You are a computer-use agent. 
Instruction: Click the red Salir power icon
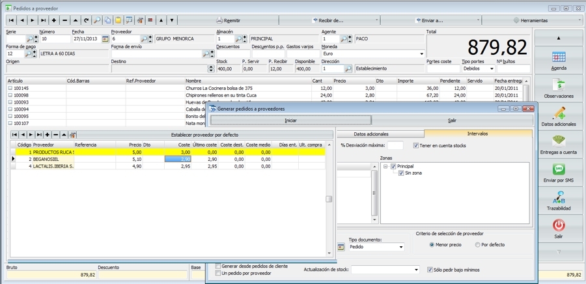(558, 225)
